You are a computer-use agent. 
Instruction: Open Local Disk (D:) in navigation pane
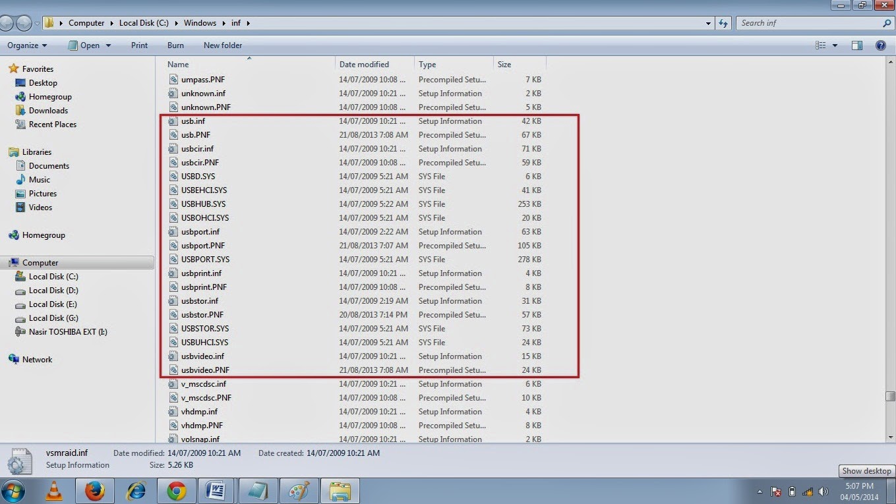pyautogui.click(x=53, y=291)
